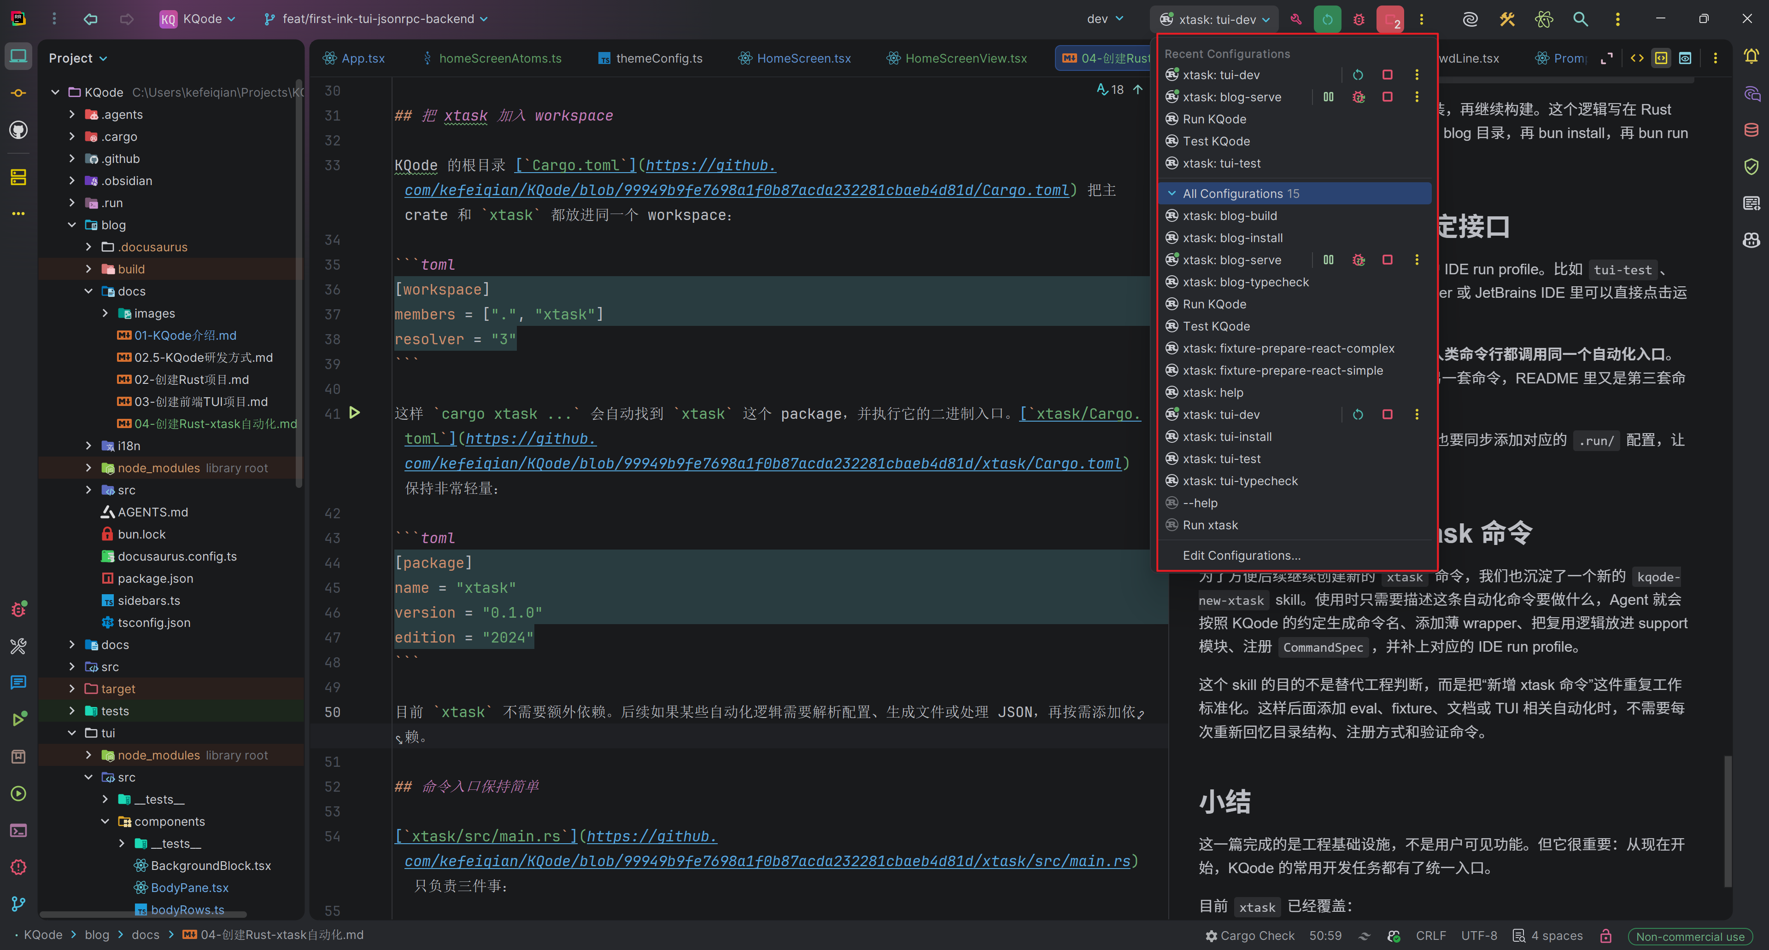
Task: Click Pause beside xtask: blog-serve under All Configurations
Action: pyautogui.click(x=1328, y=260)
